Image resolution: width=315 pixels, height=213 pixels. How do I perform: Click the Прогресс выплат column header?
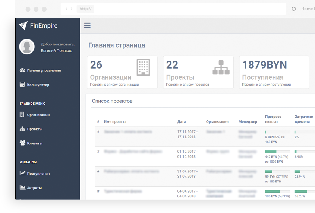tap(273, 119)
